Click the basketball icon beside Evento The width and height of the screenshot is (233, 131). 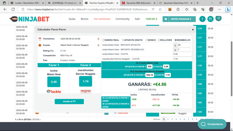click(x=40, y=45)
